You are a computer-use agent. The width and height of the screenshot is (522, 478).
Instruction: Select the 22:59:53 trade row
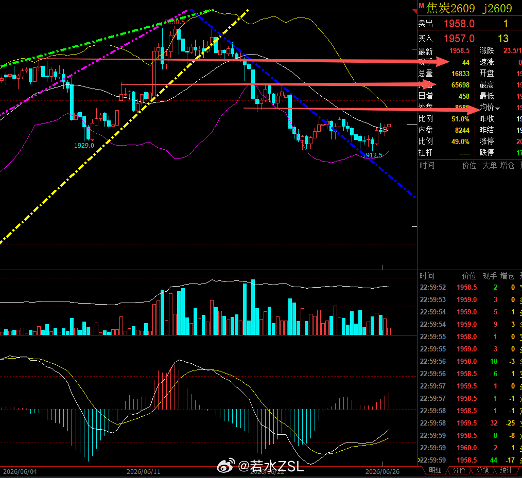pos(469,299)
